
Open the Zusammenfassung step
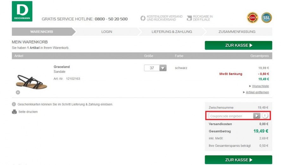click(x=237, y=32)
